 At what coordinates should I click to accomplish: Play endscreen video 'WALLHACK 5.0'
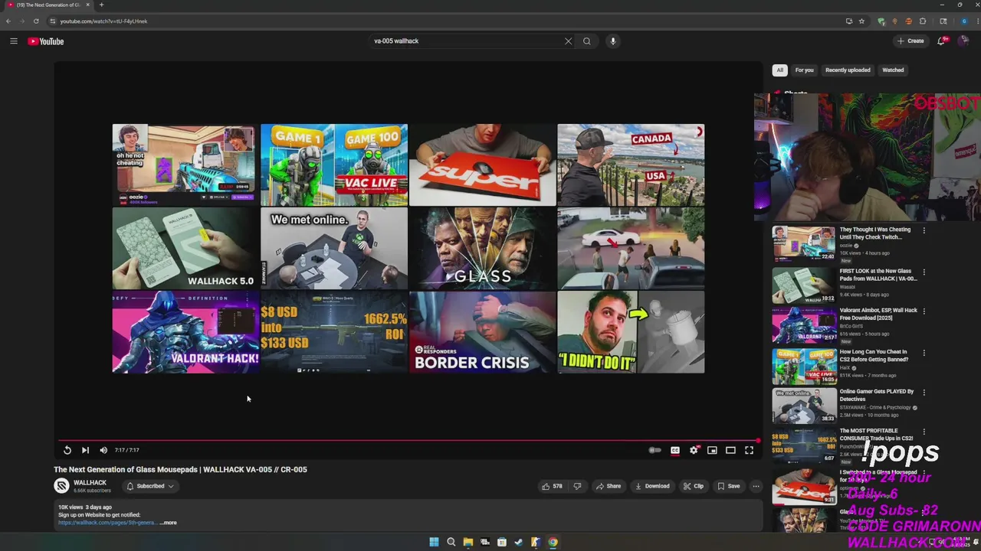184,249
